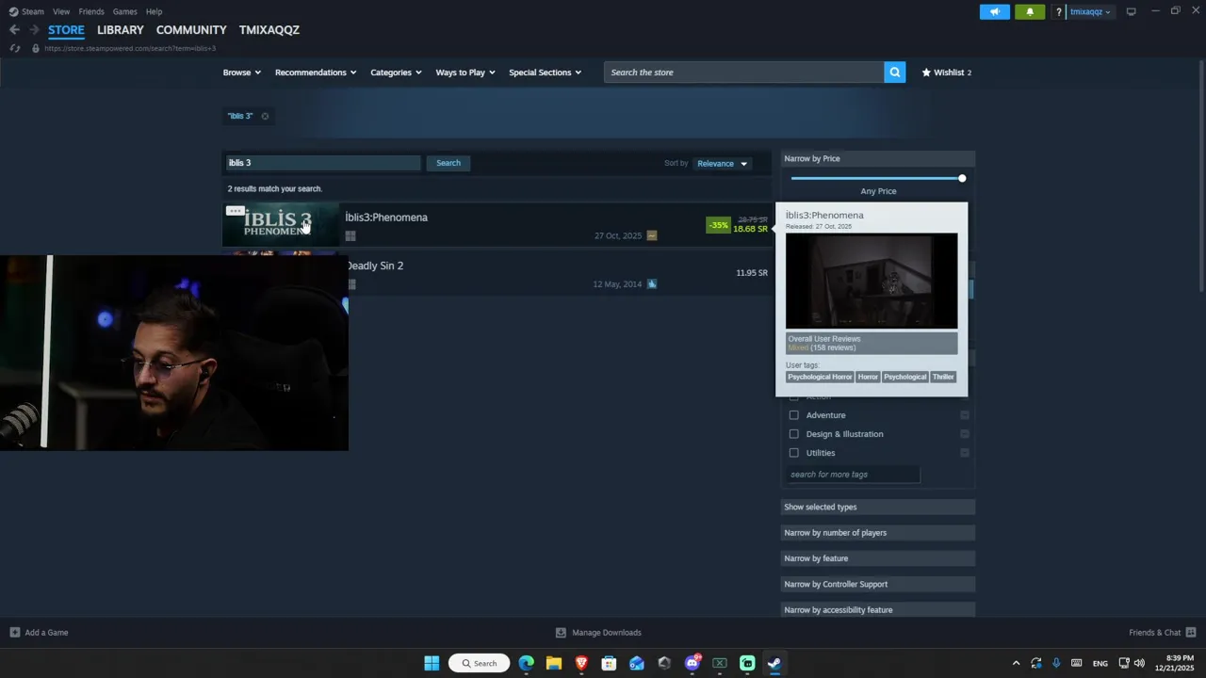Expand Narrow by Controller Support section

tap(878, 584)
